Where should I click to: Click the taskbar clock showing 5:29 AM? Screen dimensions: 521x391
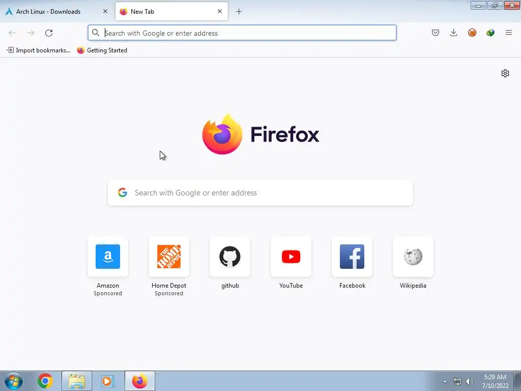tap(495, 381)
